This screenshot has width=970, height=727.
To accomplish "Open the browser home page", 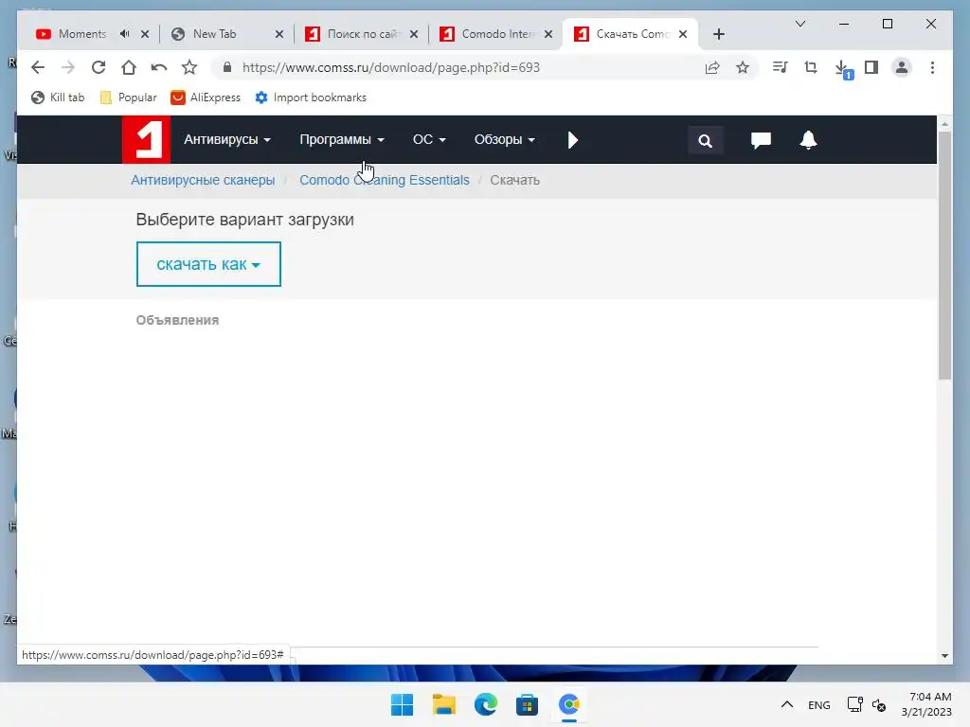I will 129,67.
